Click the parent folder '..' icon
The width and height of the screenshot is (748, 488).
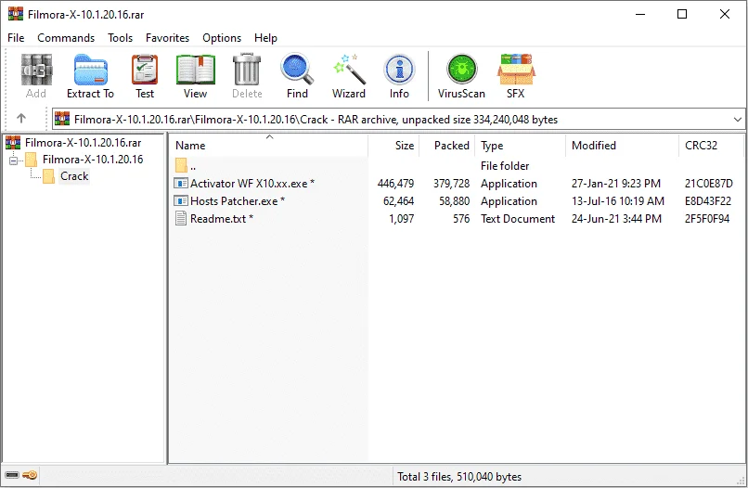click(x=181, y=165)
